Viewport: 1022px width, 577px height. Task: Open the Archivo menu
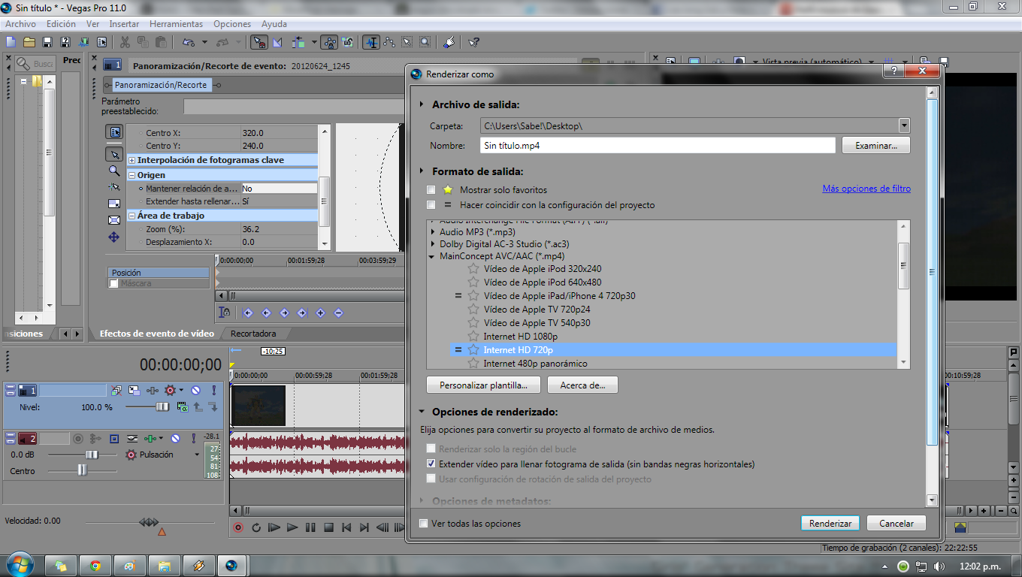click(20, 24)
